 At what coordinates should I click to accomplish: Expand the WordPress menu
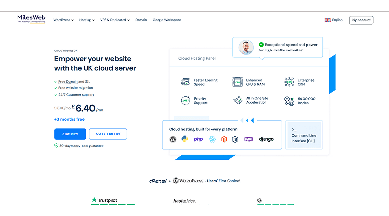coord(64,20)
